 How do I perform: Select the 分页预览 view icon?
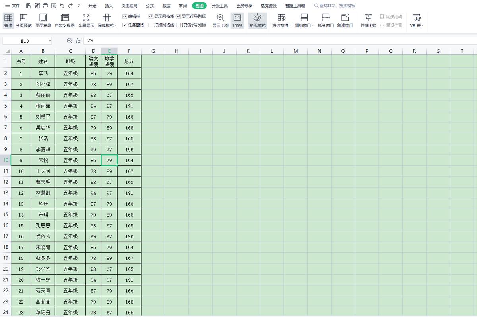point(24,20)
